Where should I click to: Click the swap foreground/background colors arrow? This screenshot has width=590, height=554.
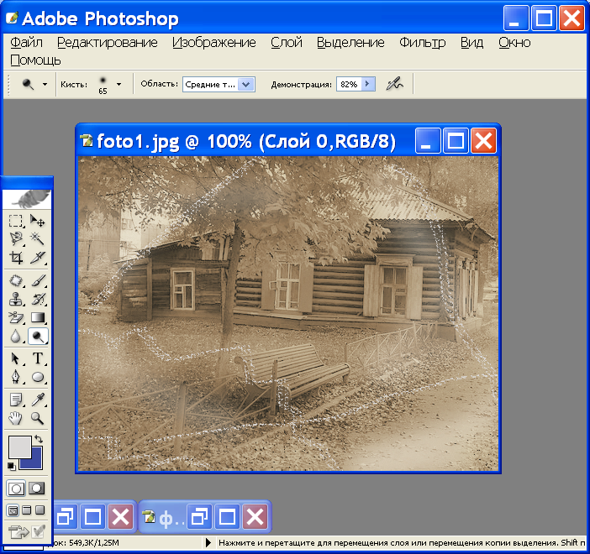tap(39, 439)
